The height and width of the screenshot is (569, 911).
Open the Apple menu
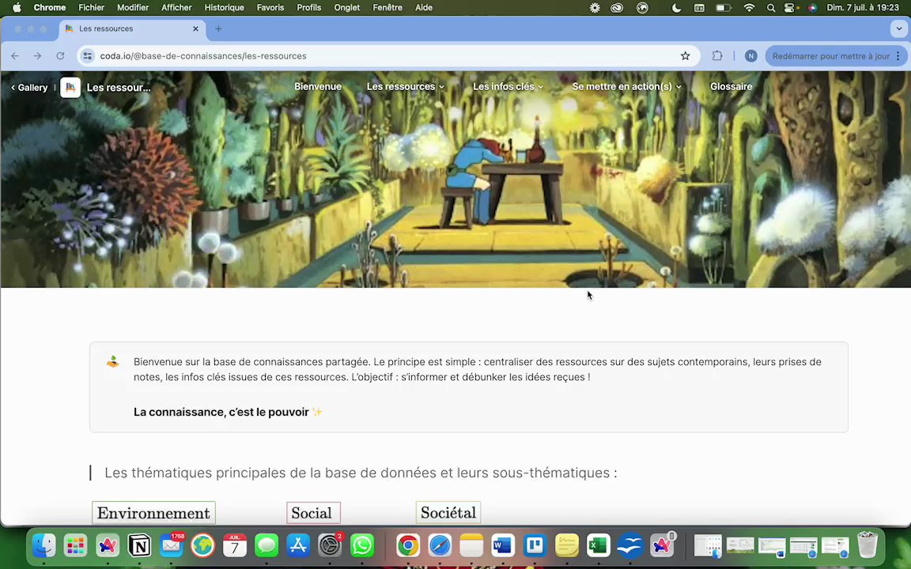pos(17,8)
